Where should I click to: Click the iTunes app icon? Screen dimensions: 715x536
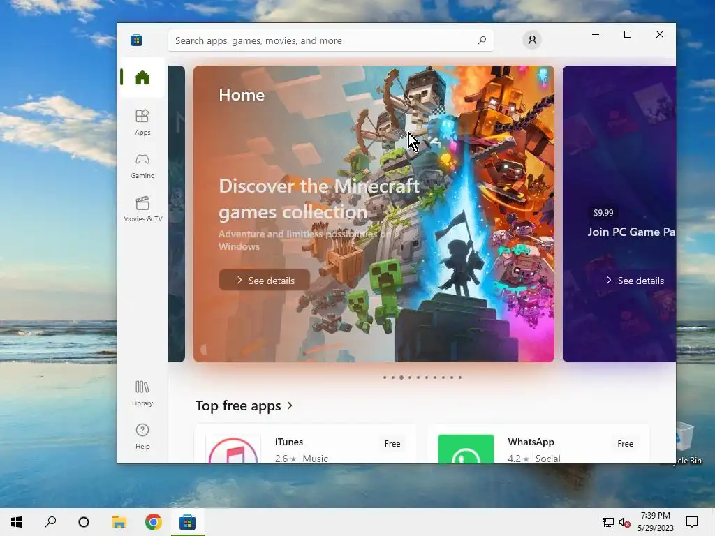pyautogui.click(x=233, y=449)
